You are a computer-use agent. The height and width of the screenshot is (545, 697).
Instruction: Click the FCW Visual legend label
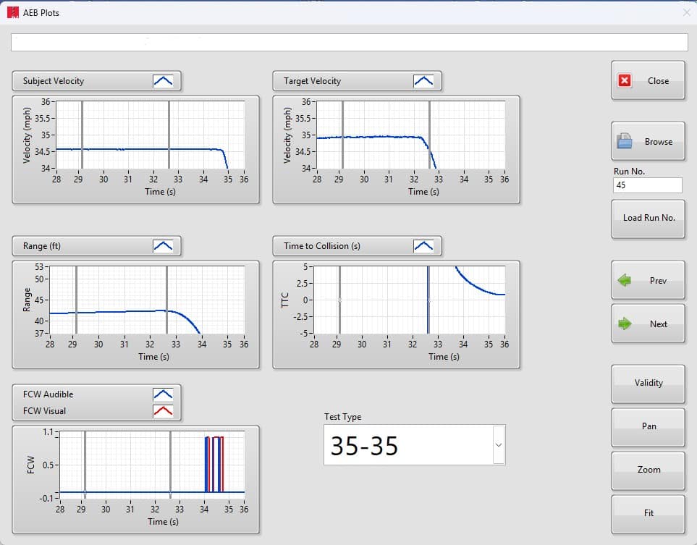tap(44, 411)
